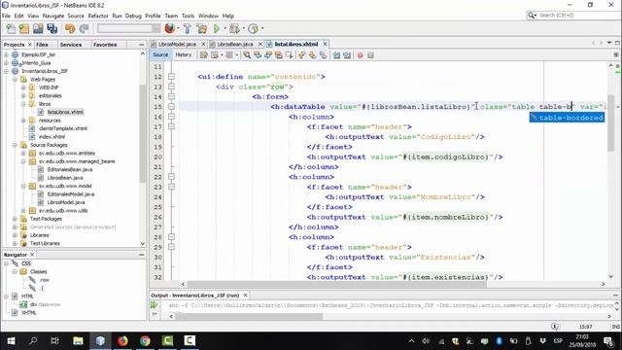This screenshot has width=622, height=350.
Task: Jump to previous bookmark in the editor
Action: click(302, 55)
